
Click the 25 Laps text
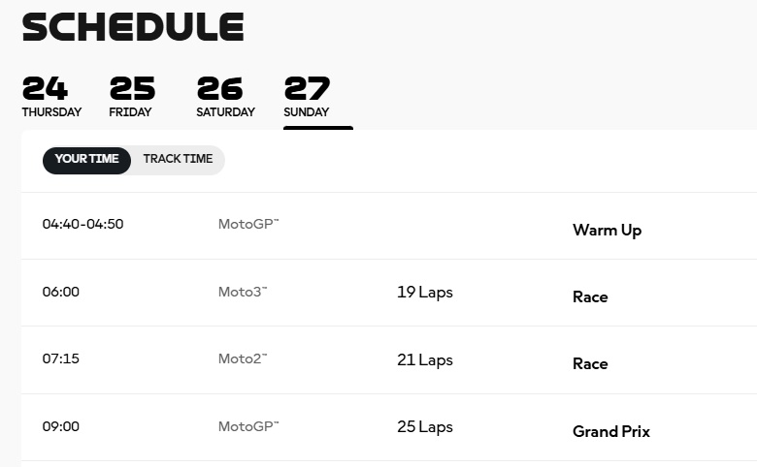point(424,426)
